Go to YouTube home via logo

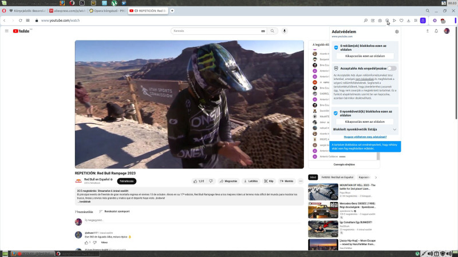click(x=21, y=31)
